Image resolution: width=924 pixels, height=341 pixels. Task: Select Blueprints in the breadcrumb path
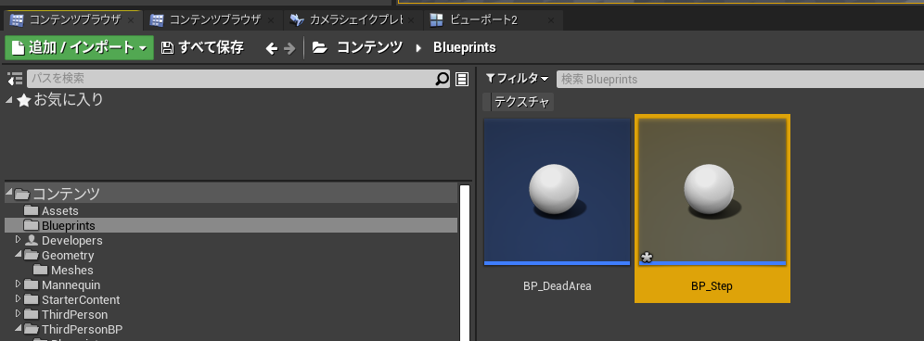[x=465, y=47]
